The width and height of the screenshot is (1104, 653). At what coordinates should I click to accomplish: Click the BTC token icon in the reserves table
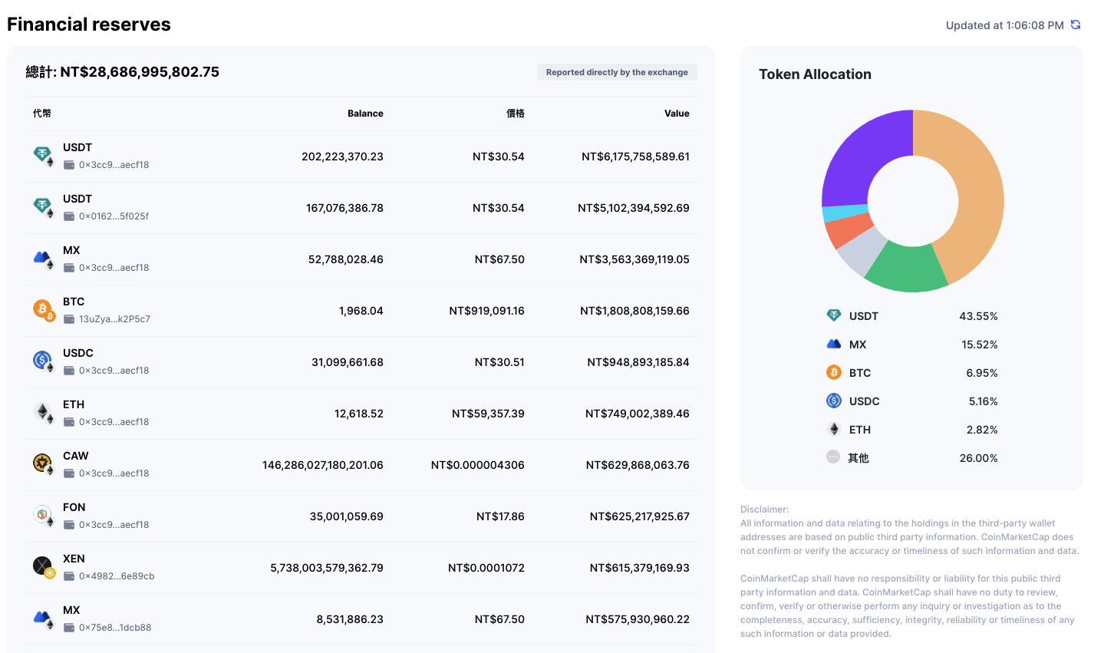click(x=43, y=310)
